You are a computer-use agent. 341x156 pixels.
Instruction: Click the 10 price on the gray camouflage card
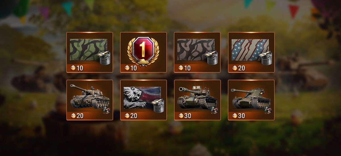pyautogui.click(x=188, y=68)
